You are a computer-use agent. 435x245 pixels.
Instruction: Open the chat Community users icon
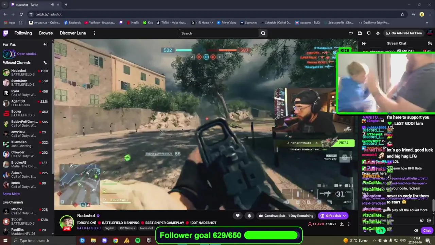click(430, 44)
